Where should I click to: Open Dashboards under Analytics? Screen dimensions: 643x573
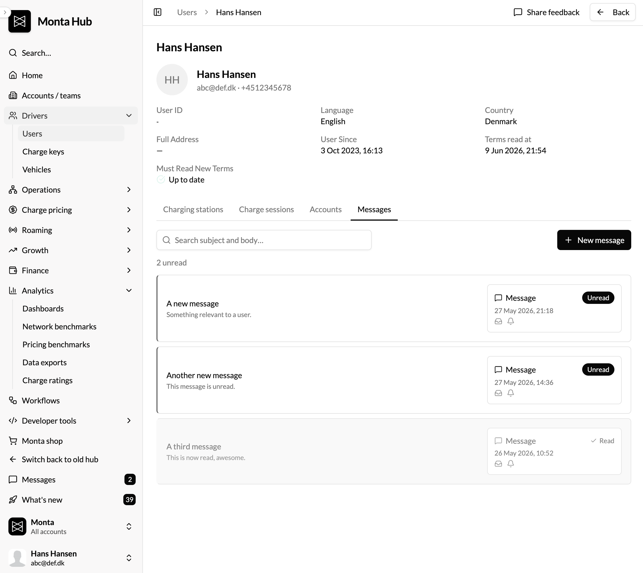(x=71, y=309)
